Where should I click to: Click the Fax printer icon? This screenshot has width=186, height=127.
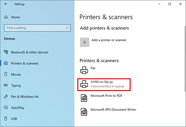(84, 70)
